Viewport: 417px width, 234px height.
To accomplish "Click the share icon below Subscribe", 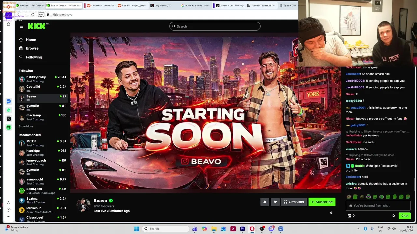I will tap(331, 213).
